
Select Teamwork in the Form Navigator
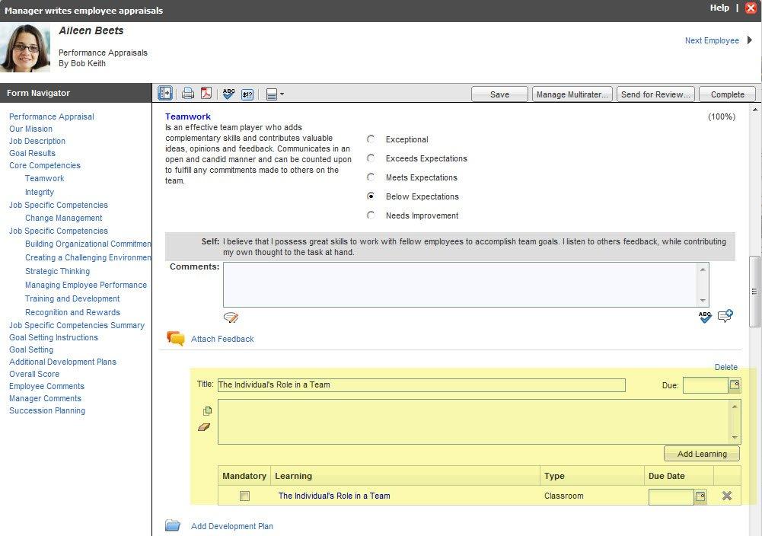point(45,178)
